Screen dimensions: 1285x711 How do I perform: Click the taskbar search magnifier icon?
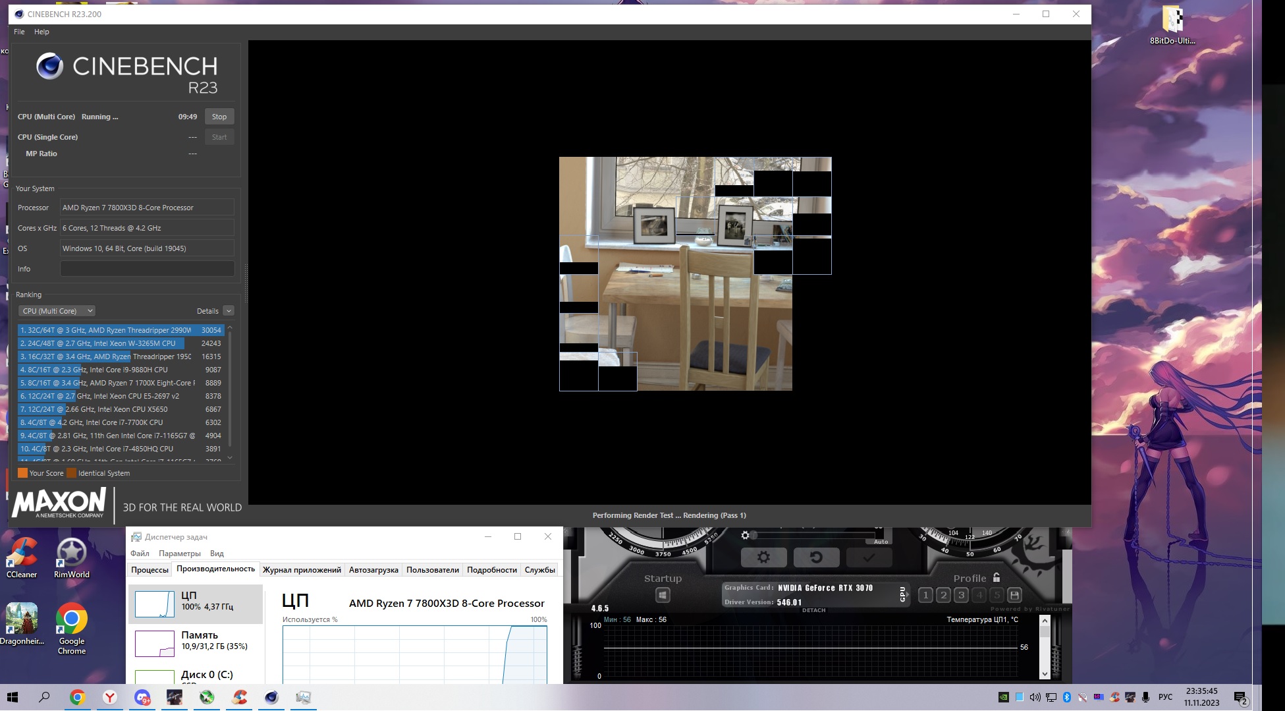(44, 697)
